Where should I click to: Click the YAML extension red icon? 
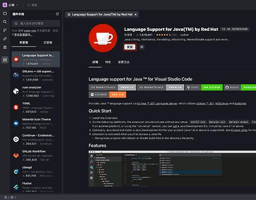pyautogui.click(x=16, y=107)
